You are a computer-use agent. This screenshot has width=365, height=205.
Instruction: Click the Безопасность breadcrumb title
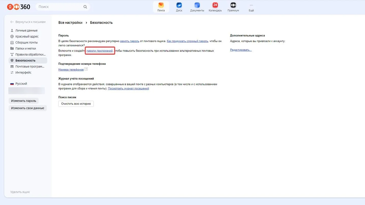(101, 23)
